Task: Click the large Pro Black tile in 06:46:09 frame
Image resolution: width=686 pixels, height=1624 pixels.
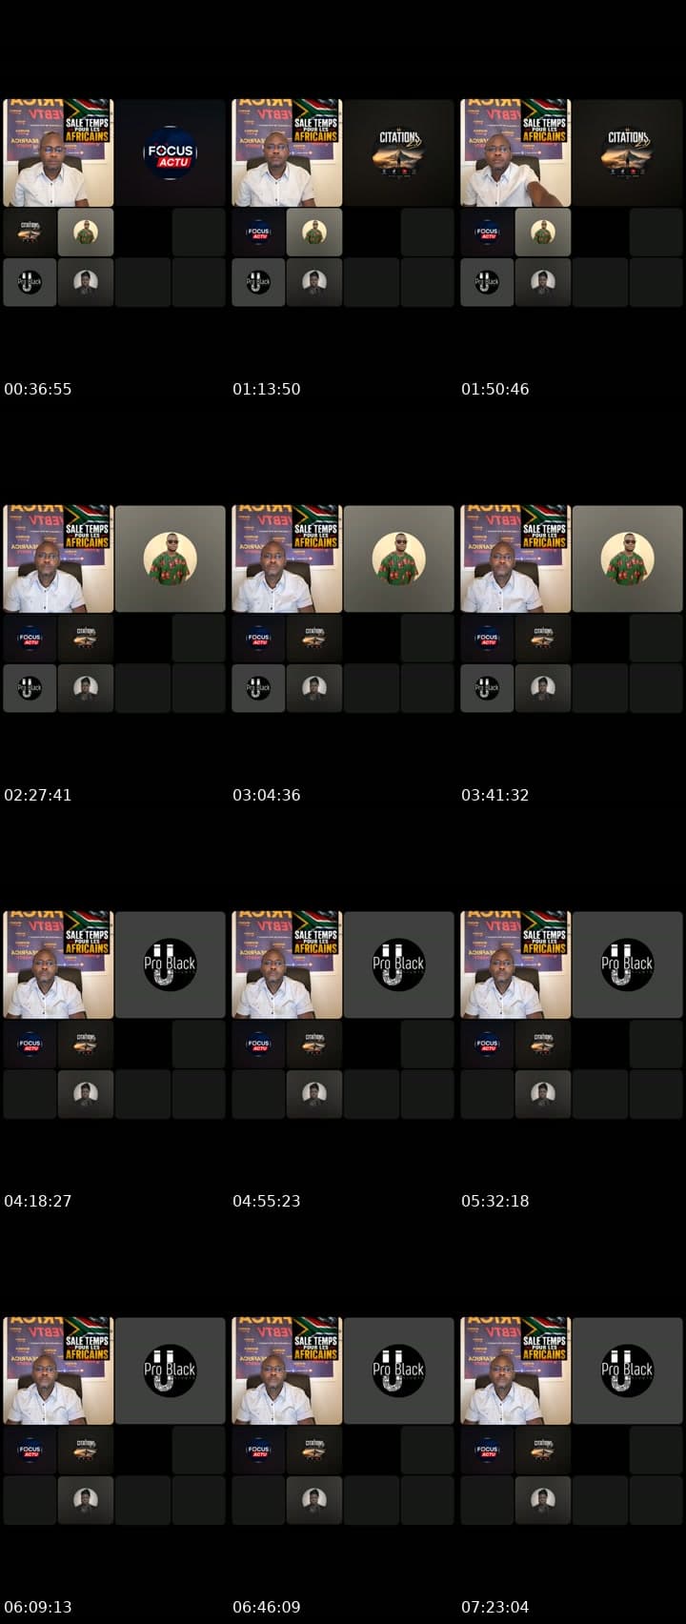Action: (399, 1370)
